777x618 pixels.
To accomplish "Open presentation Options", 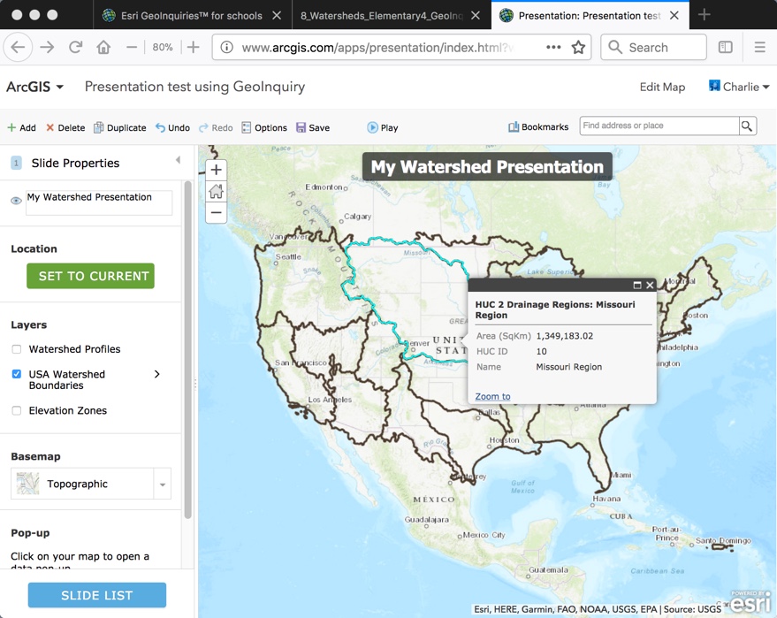I will pos(264,128).
